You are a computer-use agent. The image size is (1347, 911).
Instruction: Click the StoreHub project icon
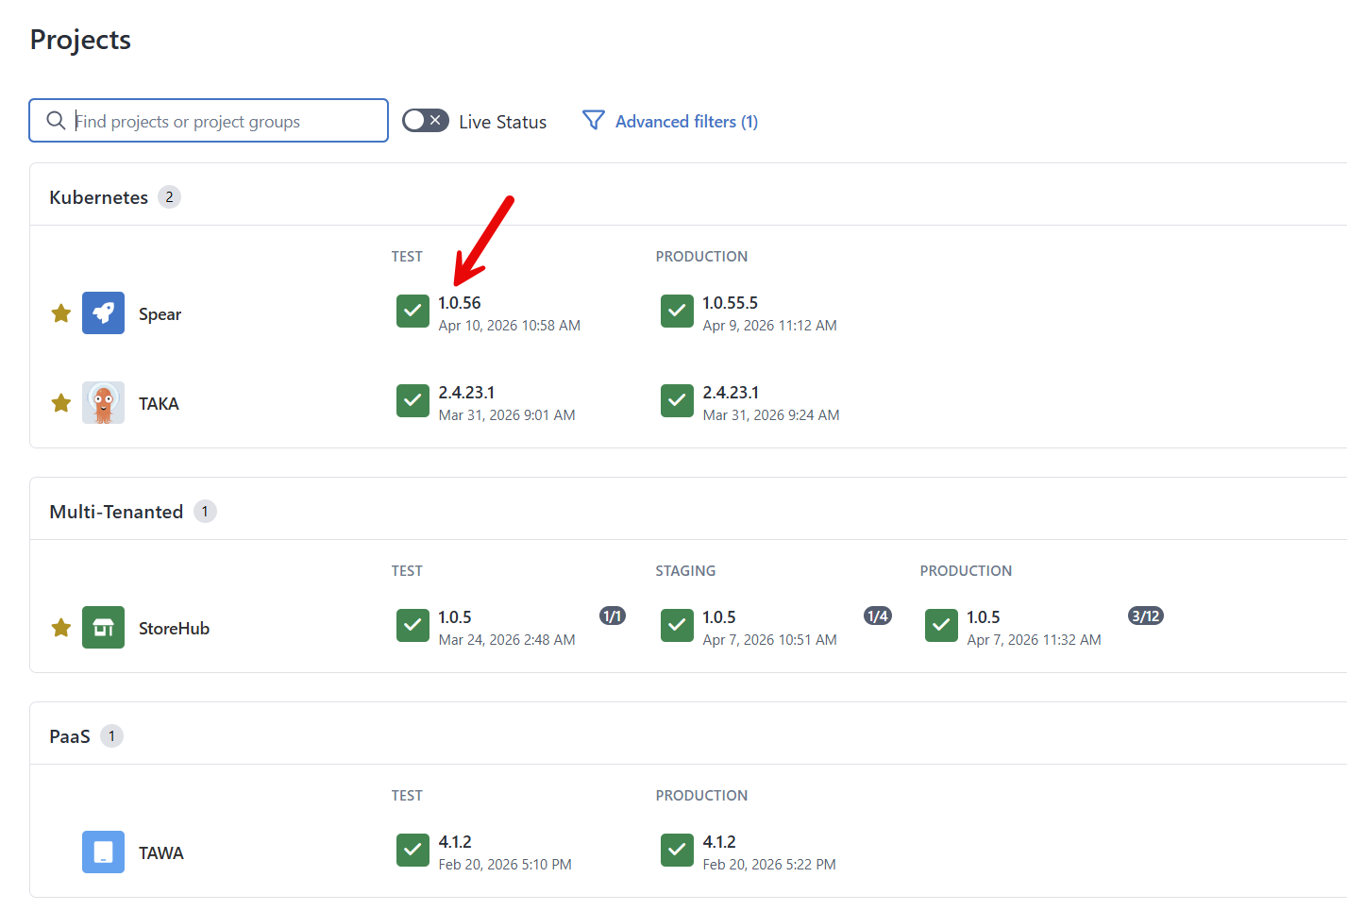click(103, 627)
